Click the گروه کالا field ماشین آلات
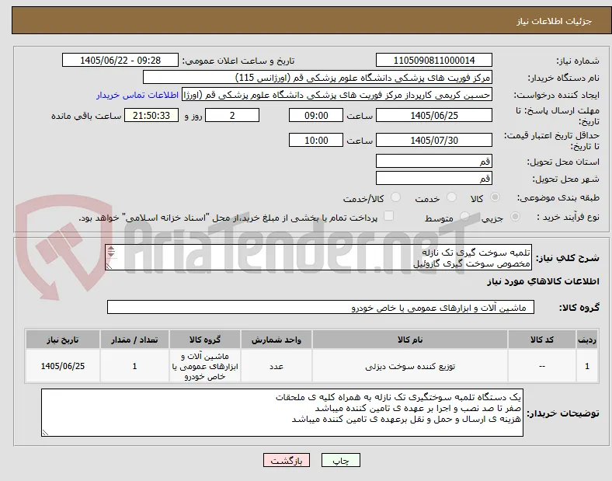The width and height of the screenshot is (612, 481). click(x=321, y=307)
